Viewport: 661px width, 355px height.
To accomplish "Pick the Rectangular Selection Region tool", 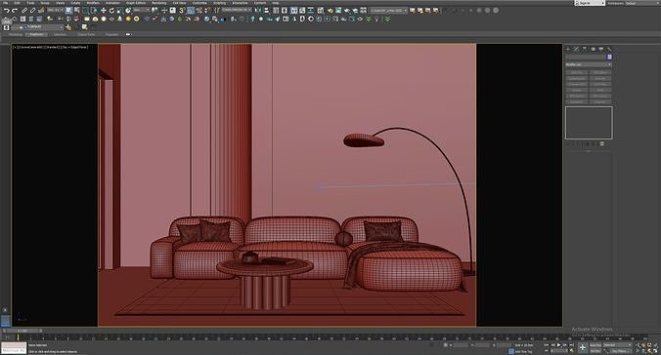I will (86, 10).
